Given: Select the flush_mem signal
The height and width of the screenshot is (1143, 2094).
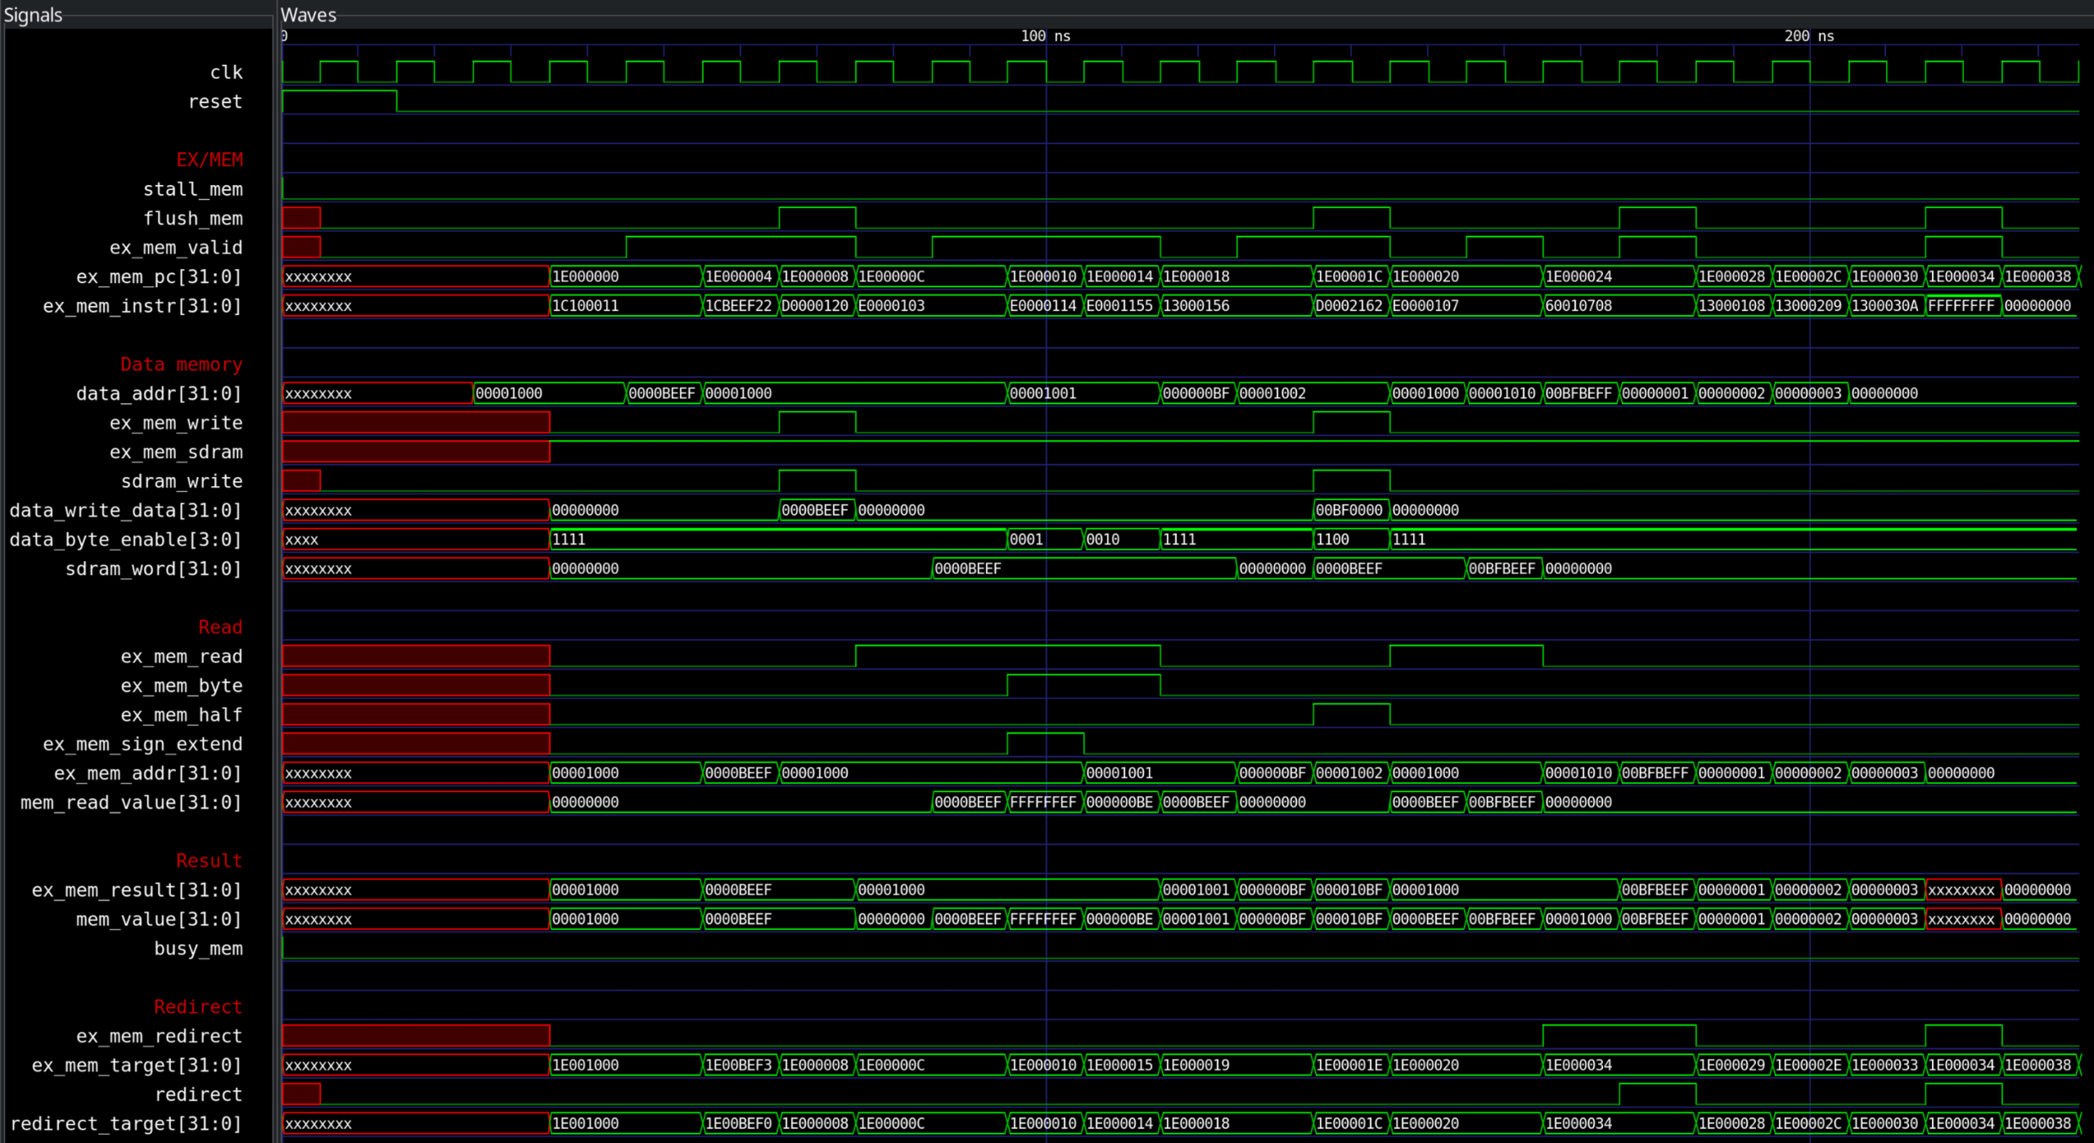Looking at the screenshot, I should point(193,218).
